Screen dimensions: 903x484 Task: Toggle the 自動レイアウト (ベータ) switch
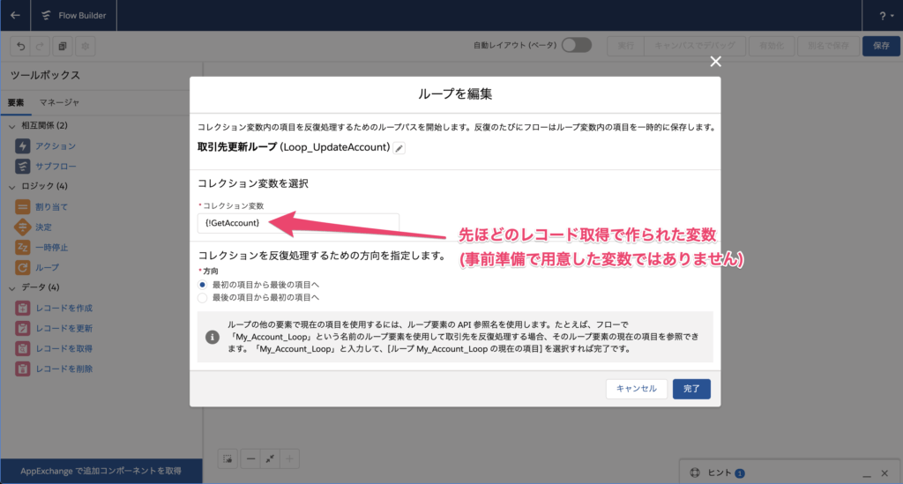click(577, 46)
